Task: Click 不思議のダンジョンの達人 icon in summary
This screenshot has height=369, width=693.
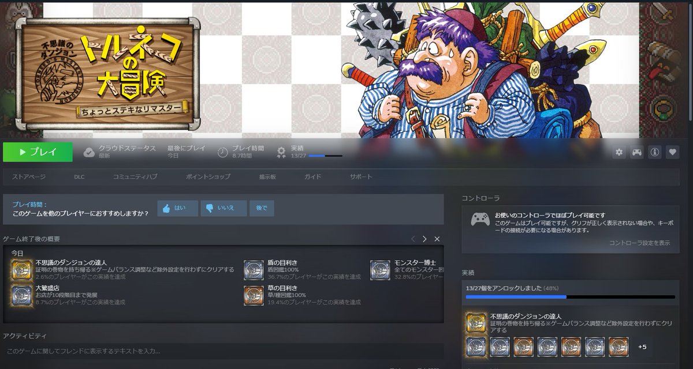Action: pos(22,270)
